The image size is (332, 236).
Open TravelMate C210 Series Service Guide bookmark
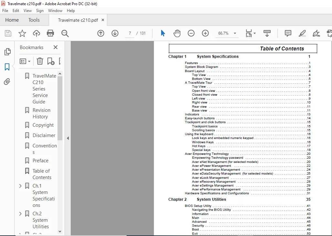click(45, 89)
